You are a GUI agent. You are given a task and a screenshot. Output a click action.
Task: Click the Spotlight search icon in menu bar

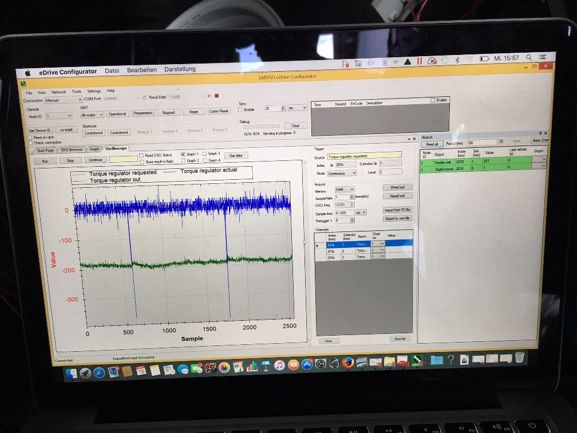pos(529,57)
